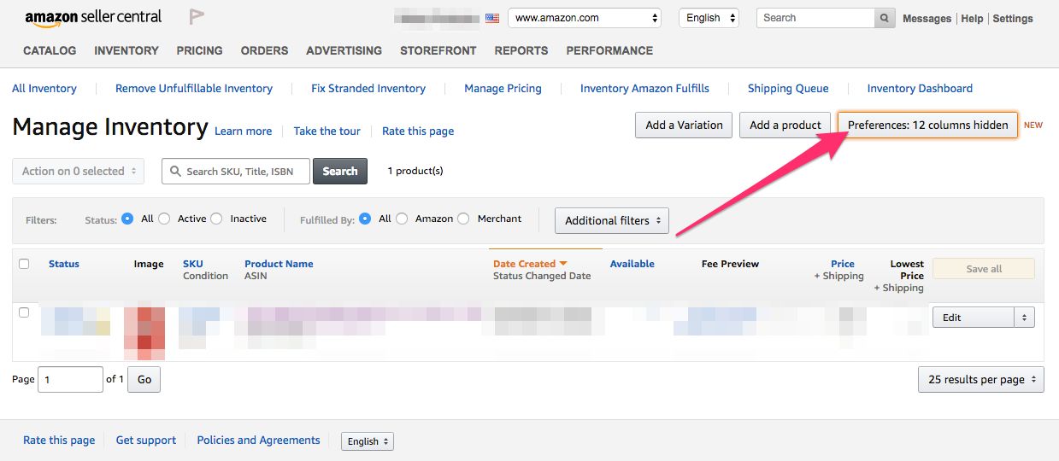
Task: Click the Go page button
Action: coord(144,379)
